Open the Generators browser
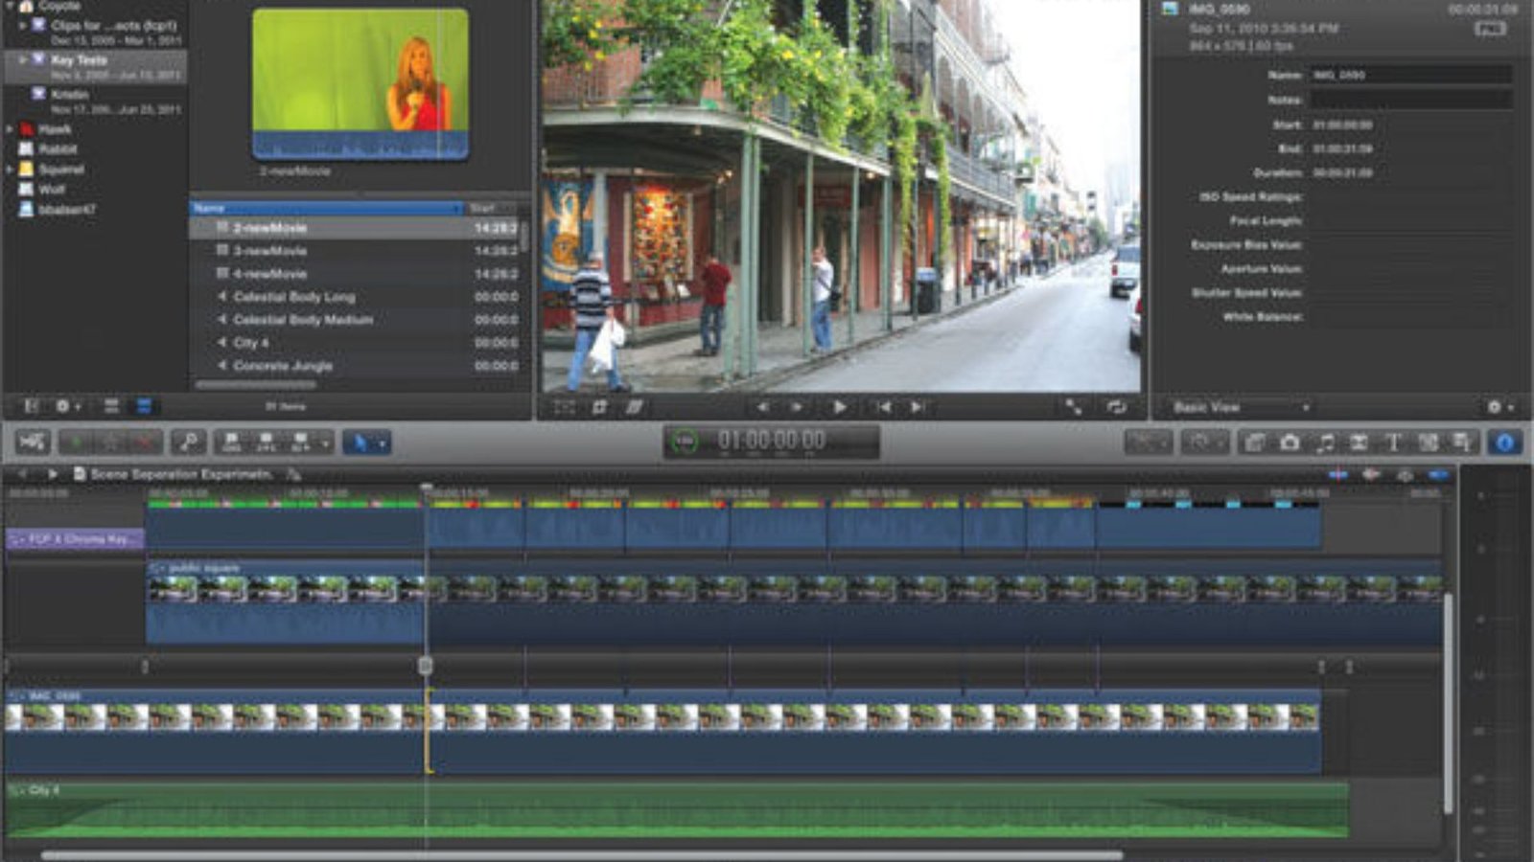This screenshot has height=862, width=1534. pos(1429,442)
